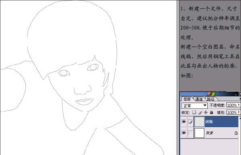Click the Windows flag logo in panel title bar

[x=211, y=94]
